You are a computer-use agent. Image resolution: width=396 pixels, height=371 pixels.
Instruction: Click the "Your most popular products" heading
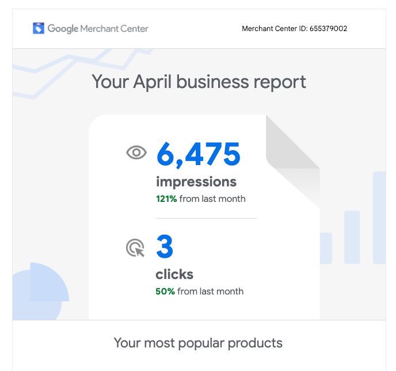[198, 343]
